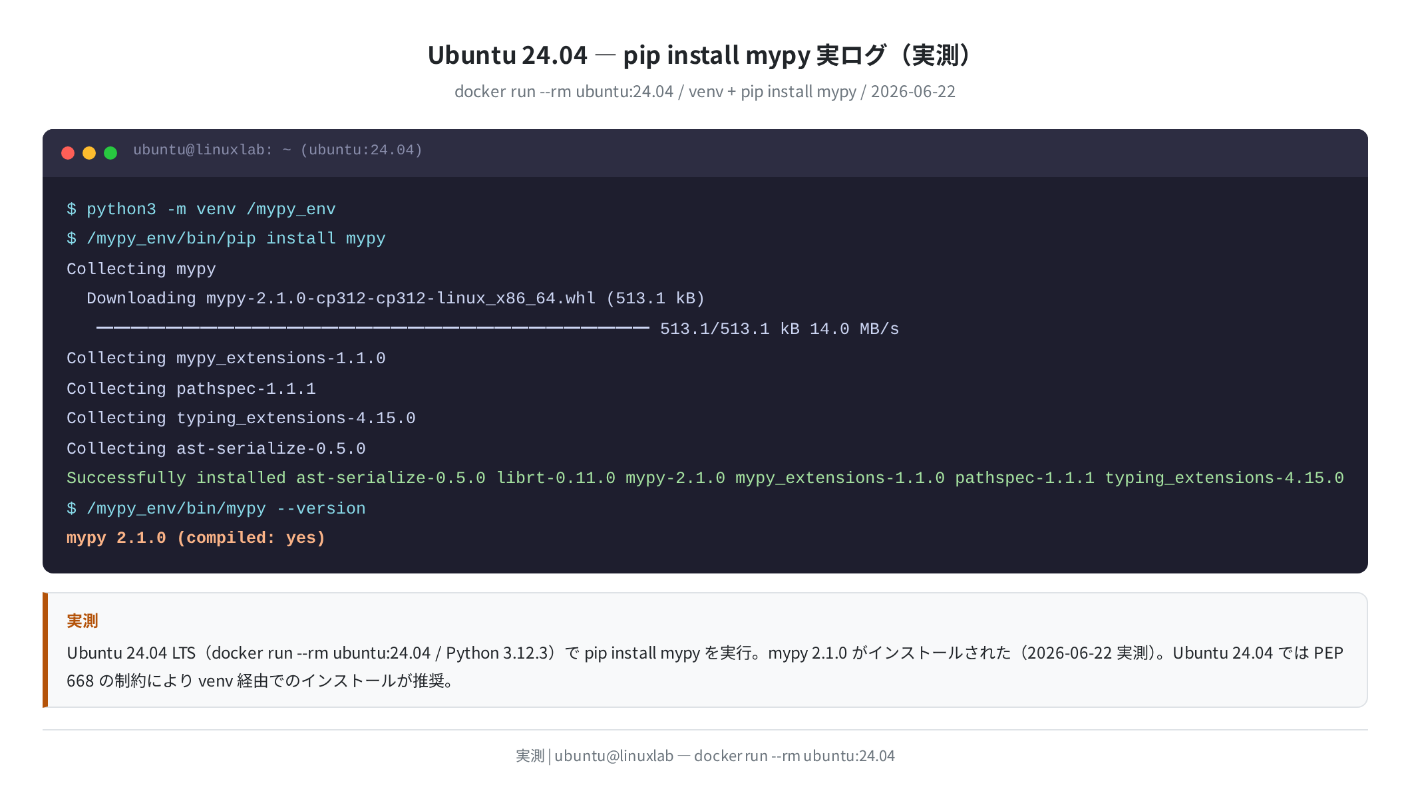Click the green Successfully installed line
This screenshot has height=793, width=1412.
pyautogui.click(x=705, y=478)
